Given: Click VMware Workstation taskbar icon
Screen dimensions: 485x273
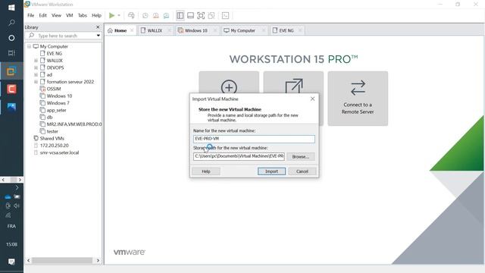Looking at the screenshot, I should (x=11, y=71).
